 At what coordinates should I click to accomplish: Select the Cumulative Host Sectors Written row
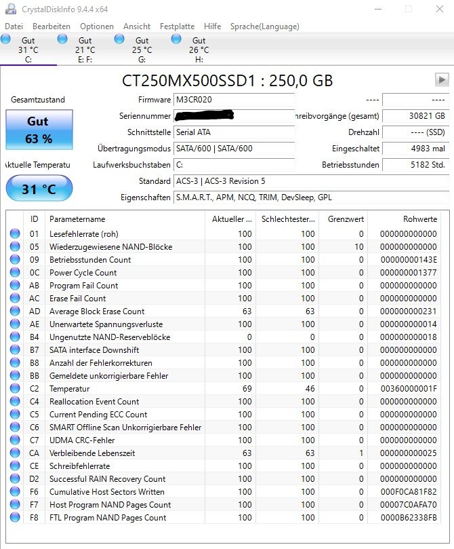(x=224, y=491)
